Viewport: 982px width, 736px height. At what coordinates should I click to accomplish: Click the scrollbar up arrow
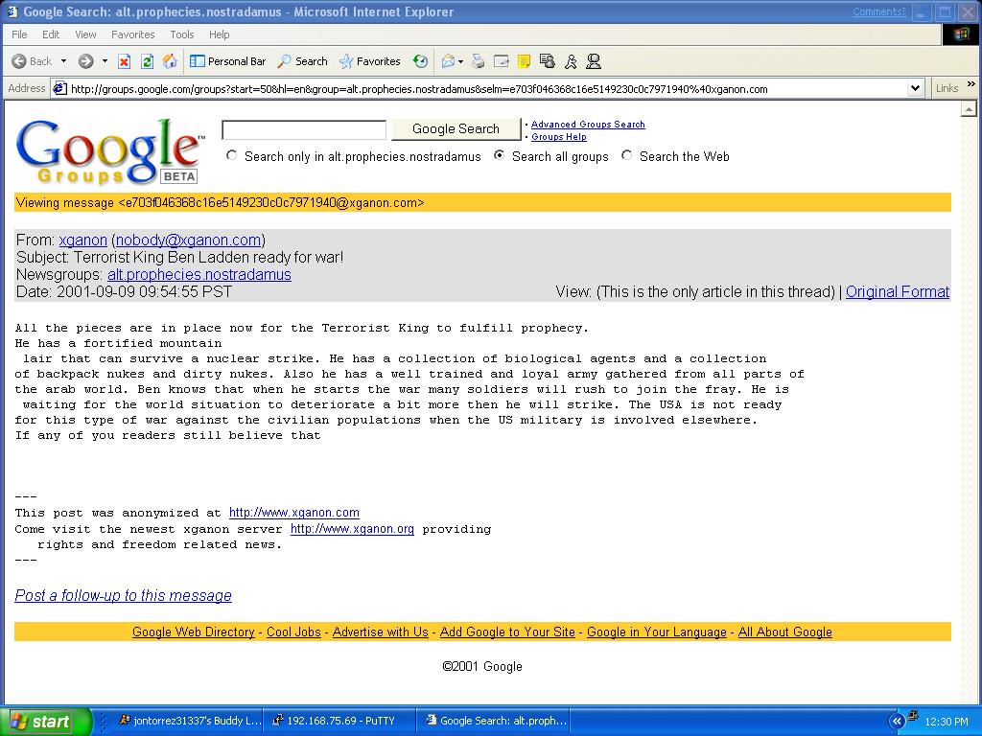[969, 109]
